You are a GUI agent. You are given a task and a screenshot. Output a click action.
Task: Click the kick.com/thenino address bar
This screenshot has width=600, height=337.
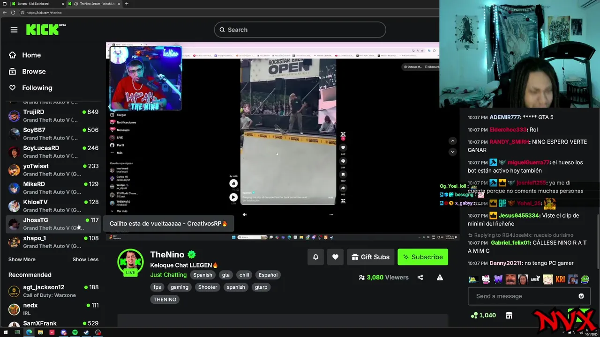point(230,13)
